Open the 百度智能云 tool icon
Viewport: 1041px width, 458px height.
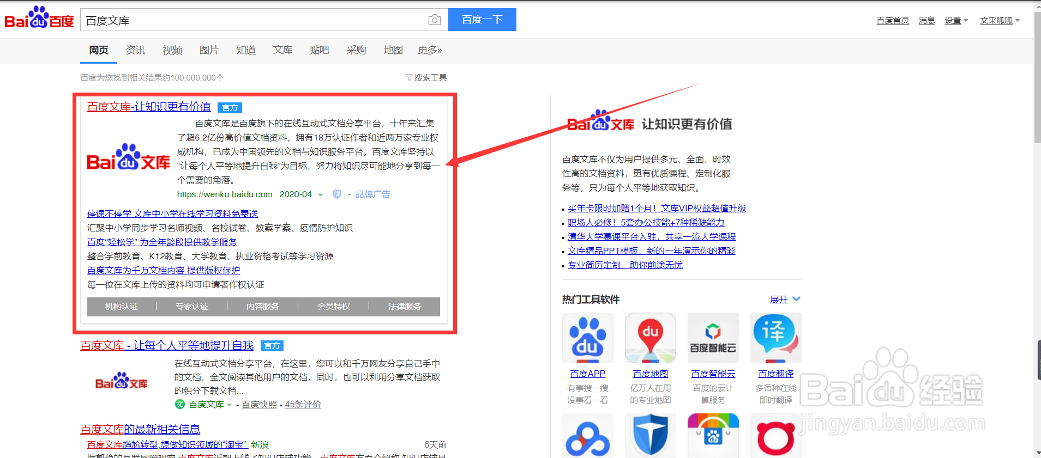click(x=713, y=338)
